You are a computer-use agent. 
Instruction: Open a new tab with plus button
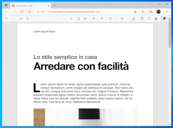[x=54, y=6]
